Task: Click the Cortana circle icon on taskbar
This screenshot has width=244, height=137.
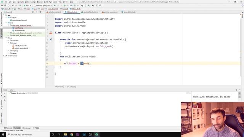Action: 53,134
